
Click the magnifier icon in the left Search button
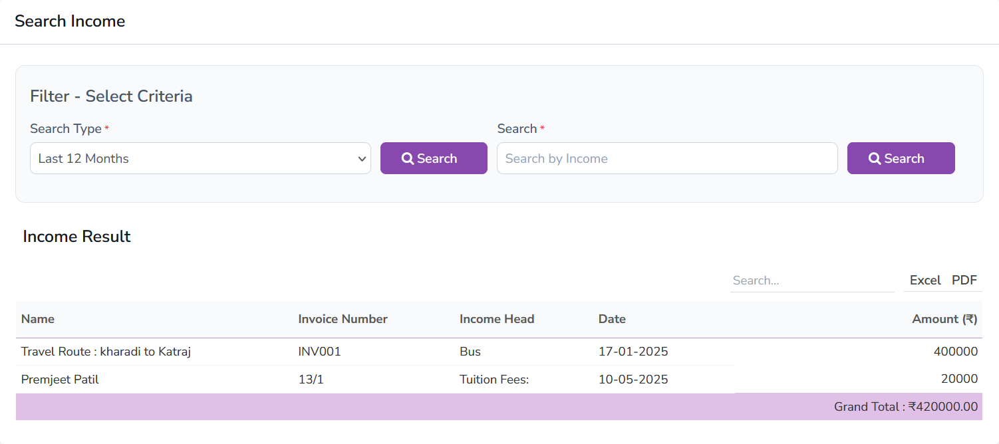[408, 158]
